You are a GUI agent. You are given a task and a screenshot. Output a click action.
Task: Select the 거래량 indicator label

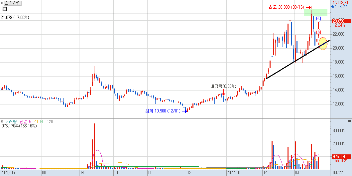coord(11,122)
